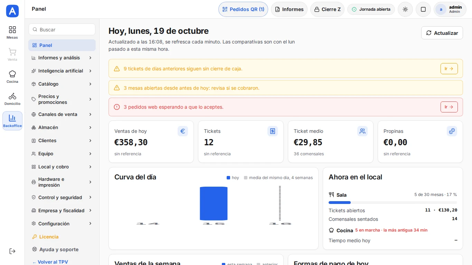Viewport: 472px width, 265px height.
Task: Open admin user profile menu
Action: pyautogui.click(x=450, y=9)
